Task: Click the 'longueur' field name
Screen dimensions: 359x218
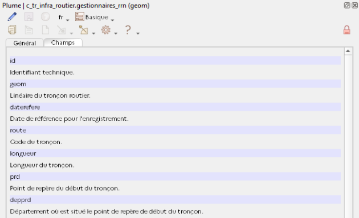Action: [23, 153]
